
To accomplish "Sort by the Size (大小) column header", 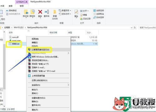I will tap(89, 33).
